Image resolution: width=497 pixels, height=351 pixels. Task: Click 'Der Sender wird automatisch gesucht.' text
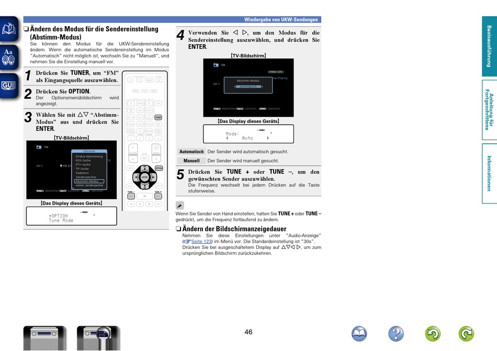click(x=248, y=152)
